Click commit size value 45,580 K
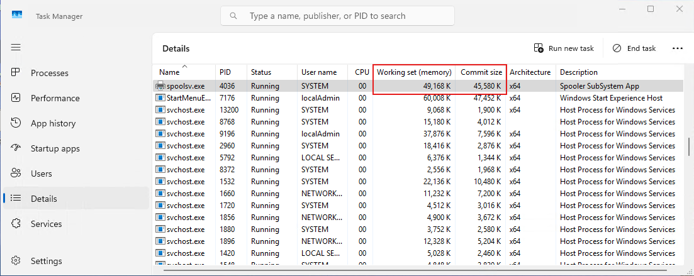Image resolution: width=694 pixels, height=276 pixels. point(486,86)
